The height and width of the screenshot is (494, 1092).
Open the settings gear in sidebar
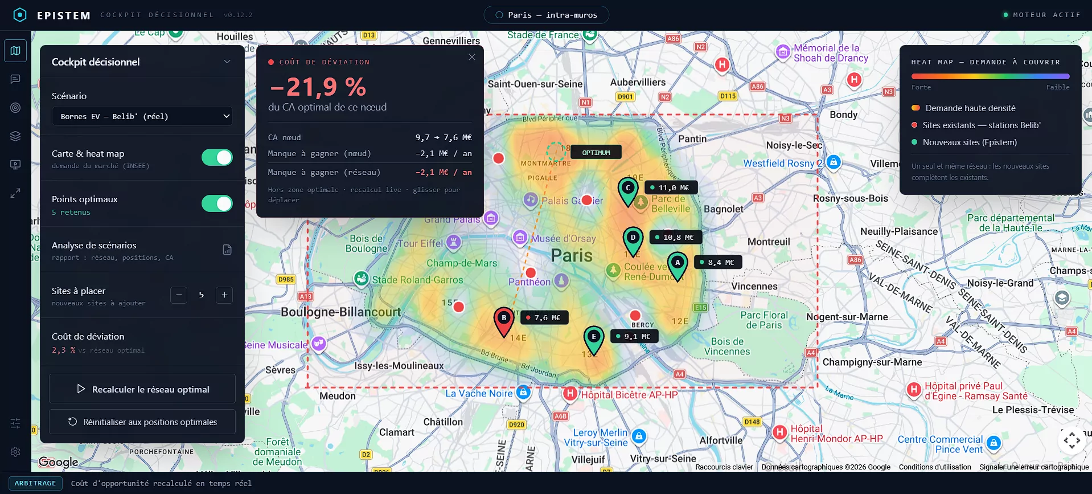15,452
